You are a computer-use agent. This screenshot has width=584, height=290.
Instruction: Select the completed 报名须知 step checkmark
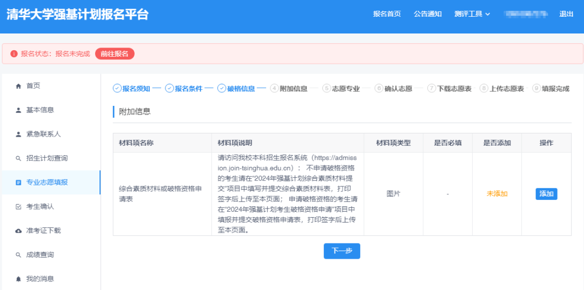coord(117,89)
